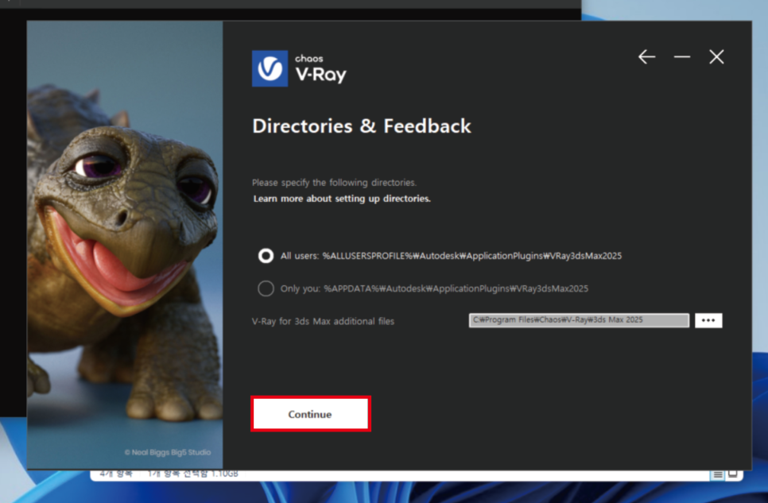Click the Please specify the following directories text
768x503 pixels.
click(334, 183)
